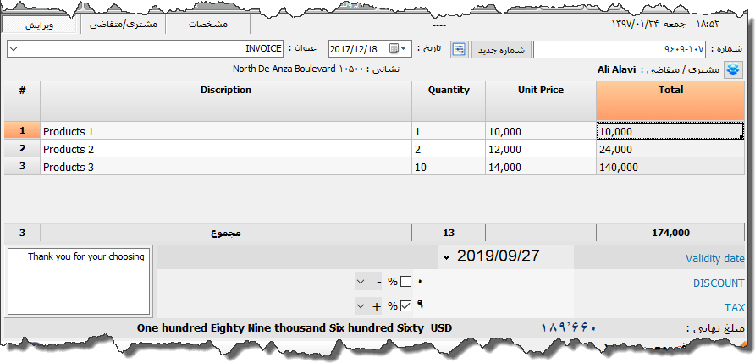
Task: Click total cell 24,000
Action: tap(670, 149)
